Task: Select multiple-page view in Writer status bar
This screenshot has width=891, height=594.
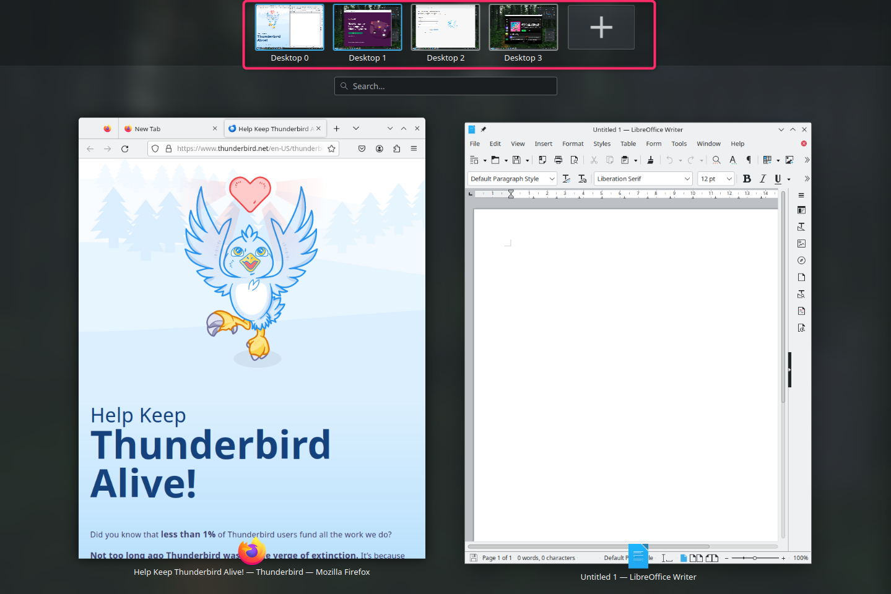Action: click(x=696, y=558)
